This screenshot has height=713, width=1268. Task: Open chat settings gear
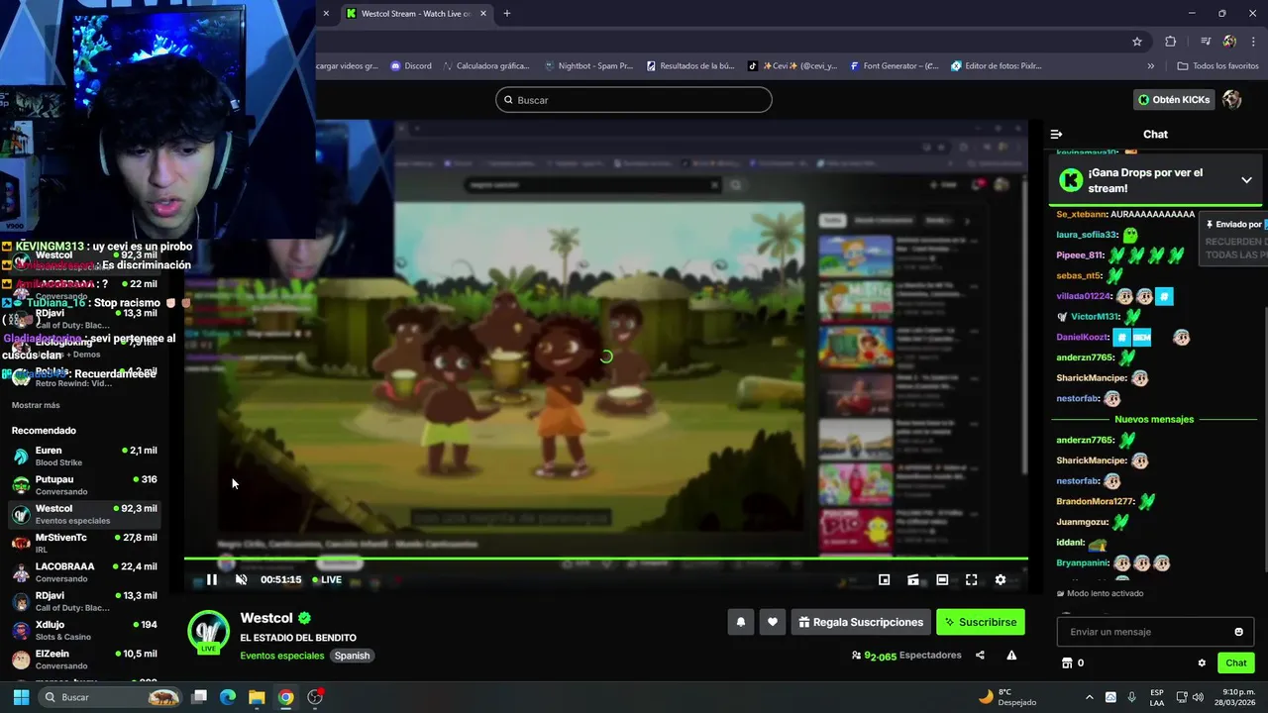[x=1202, y=662]
